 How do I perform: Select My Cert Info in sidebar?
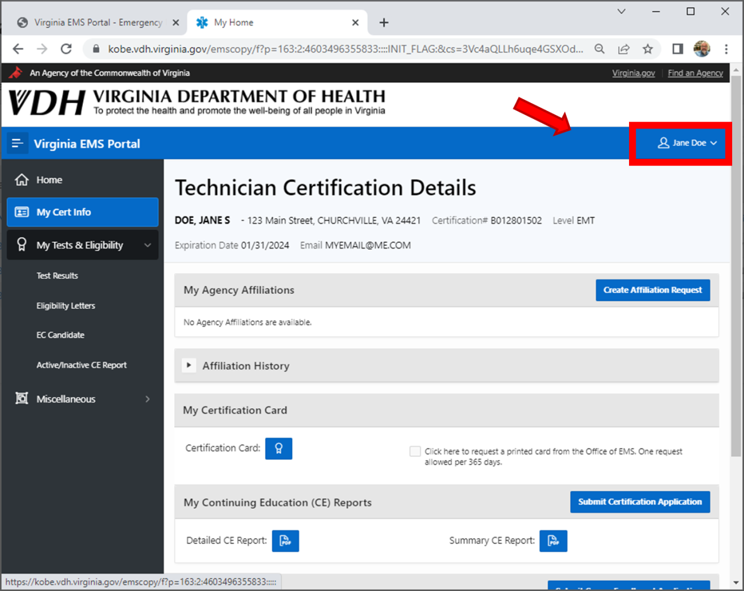[82, 212]
